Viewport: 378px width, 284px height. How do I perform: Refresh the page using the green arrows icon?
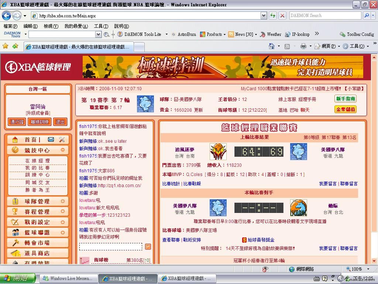coord(273,16)
